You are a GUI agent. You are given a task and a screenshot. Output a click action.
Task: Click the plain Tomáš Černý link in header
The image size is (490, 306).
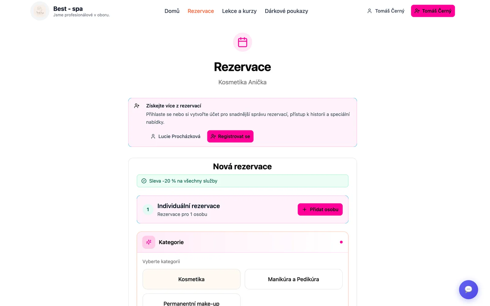click(386, 11)
